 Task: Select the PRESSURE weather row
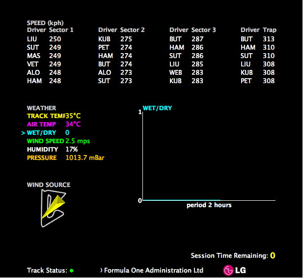(65, 158)
